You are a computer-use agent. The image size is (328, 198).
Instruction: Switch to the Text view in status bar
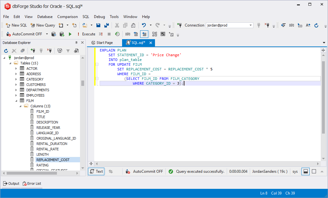(x=96, y=171)
